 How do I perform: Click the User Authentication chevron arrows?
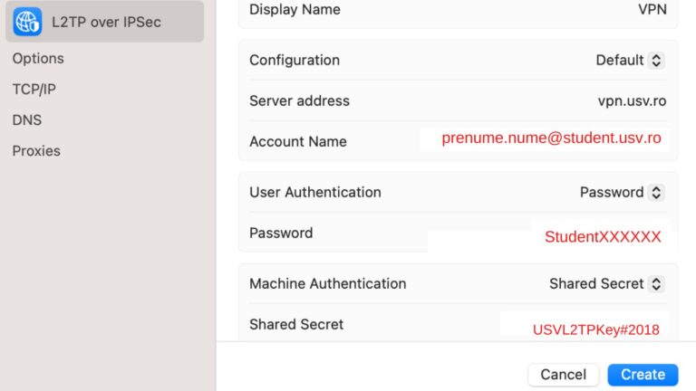(656, 193)
